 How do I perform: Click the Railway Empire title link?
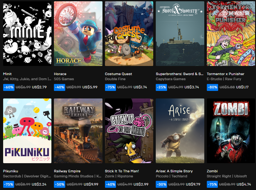67,171
